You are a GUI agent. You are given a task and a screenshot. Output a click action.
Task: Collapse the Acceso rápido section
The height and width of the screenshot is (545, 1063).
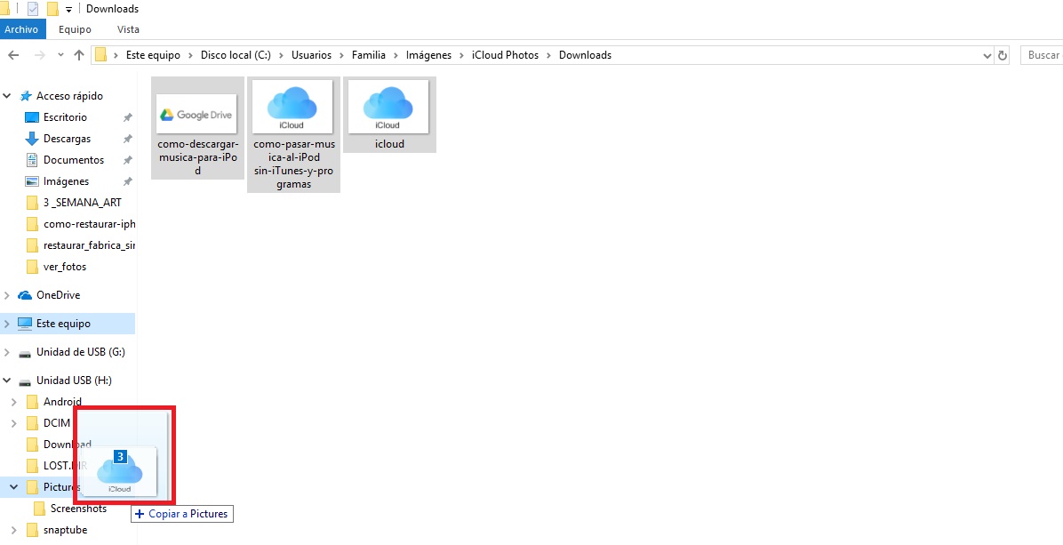(x=7, y=96)
